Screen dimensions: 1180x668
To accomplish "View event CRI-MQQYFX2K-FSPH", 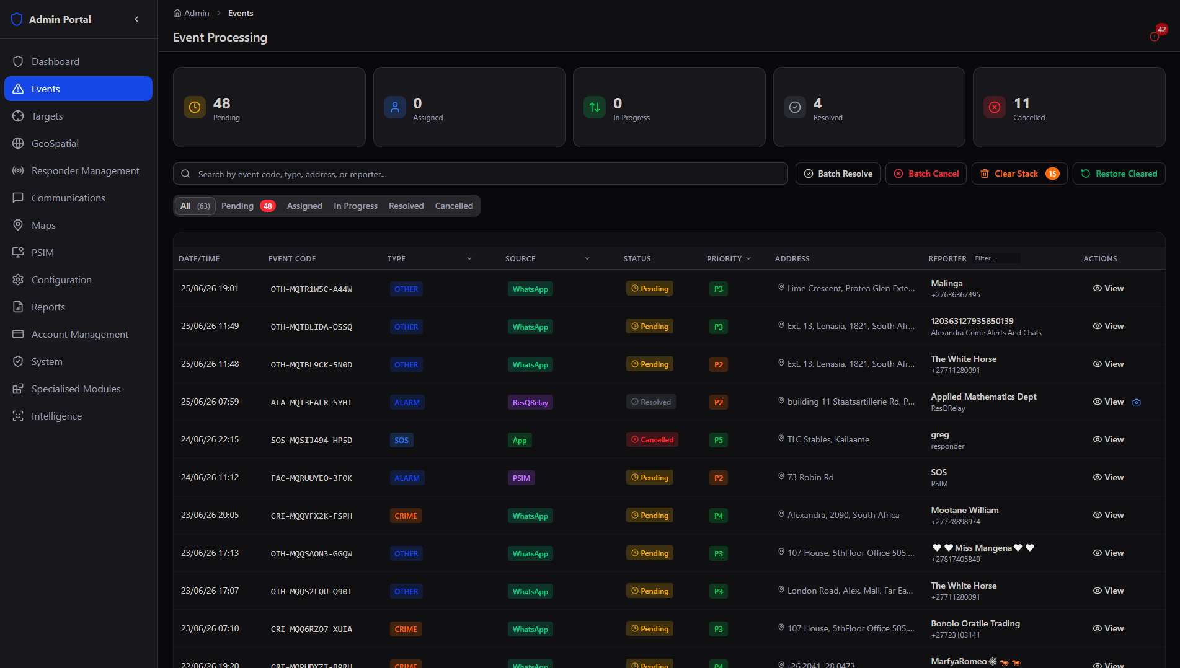I will 1108,515.
